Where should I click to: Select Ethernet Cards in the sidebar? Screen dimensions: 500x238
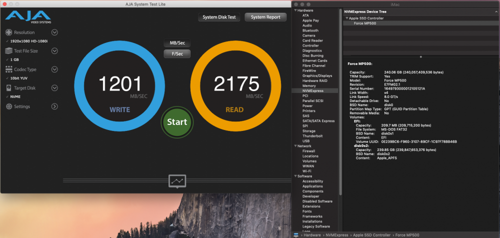[314, 60]
